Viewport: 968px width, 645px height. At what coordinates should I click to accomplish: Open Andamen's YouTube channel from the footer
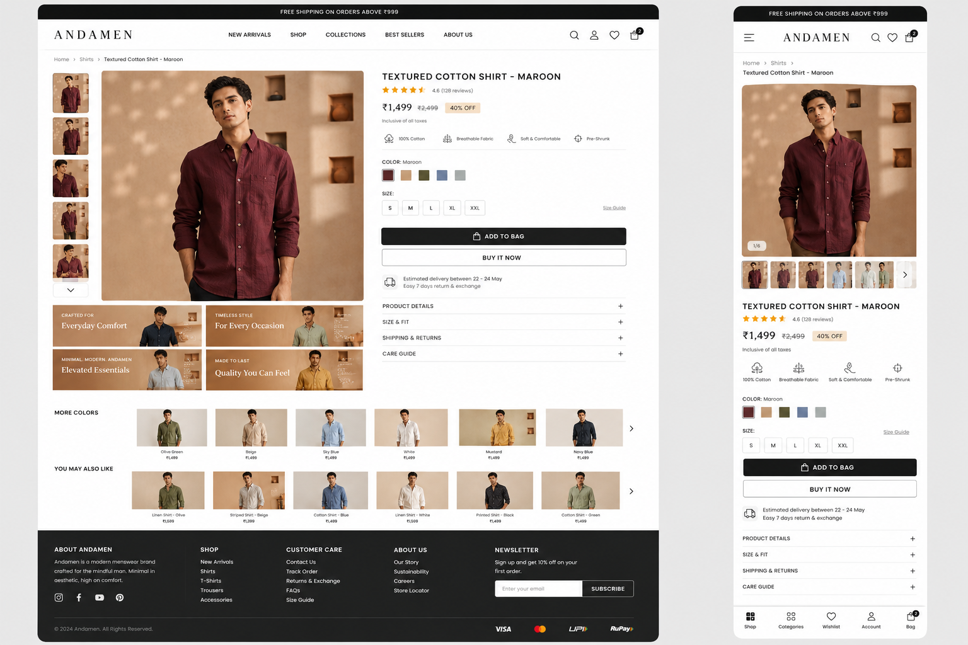pyautogui.click(x=100, y=598)
